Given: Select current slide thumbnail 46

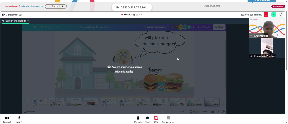Looking at the screenshot, I should tap(212, 102).
